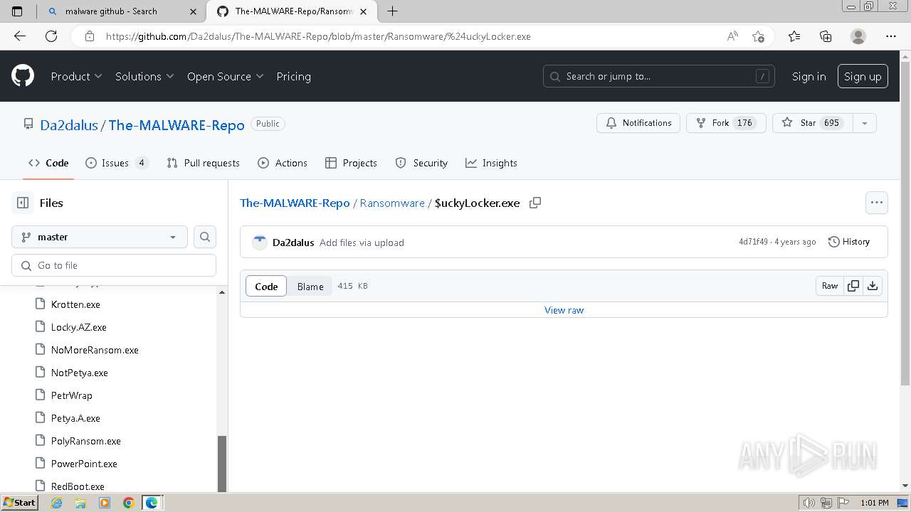Go to Ransomware folder breadcrumb
911x512 pixels.
[x=392, y=203]
